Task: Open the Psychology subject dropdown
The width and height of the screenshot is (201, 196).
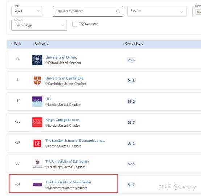Action: click(x=39, y=25)
